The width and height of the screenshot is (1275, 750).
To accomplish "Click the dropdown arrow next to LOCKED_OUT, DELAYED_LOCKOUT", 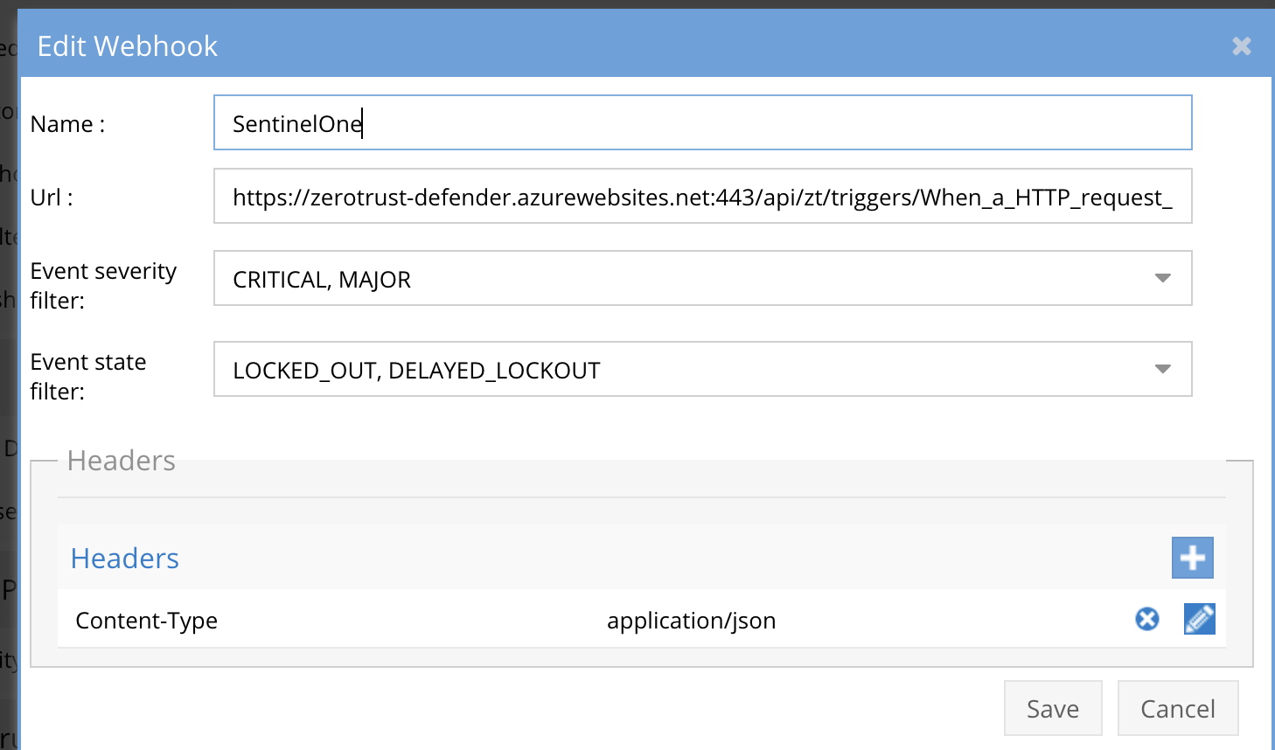I will [1161, 369].
